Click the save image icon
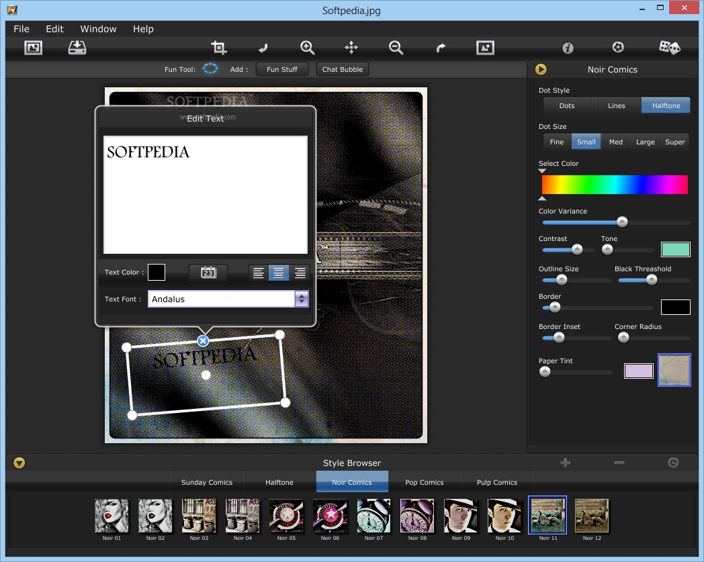The height and width of the screenshot is (562, 704). coord(77,48)
